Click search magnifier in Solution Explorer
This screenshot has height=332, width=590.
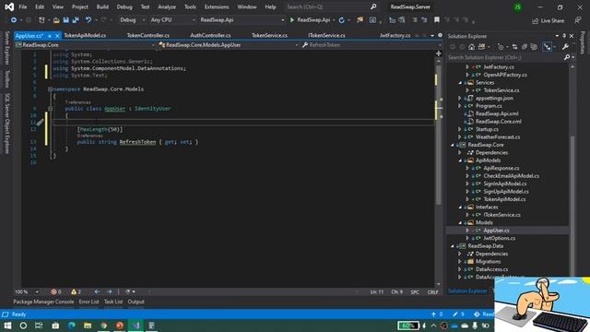567,57
